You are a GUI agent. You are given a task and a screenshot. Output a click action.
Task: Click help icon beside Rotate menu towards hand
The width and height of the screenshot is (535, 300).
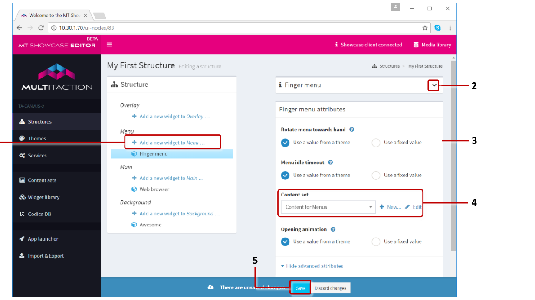click(351, 130)
